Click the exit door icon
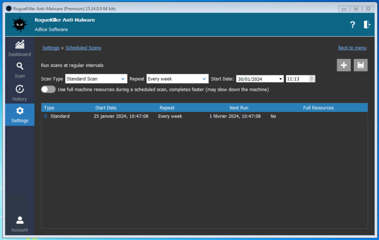This screenshot has height=240, width=379. coord(366,25)
